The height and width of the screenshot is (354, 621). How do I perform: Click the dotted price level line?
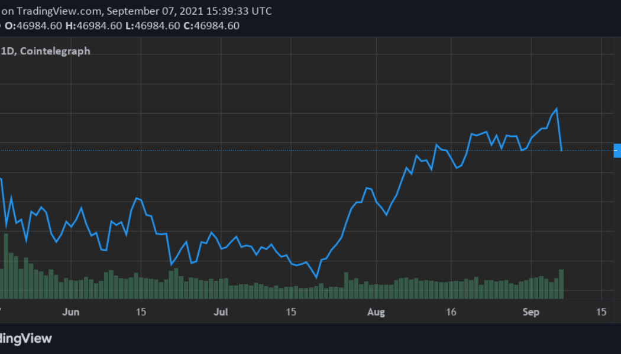[296, 152]
